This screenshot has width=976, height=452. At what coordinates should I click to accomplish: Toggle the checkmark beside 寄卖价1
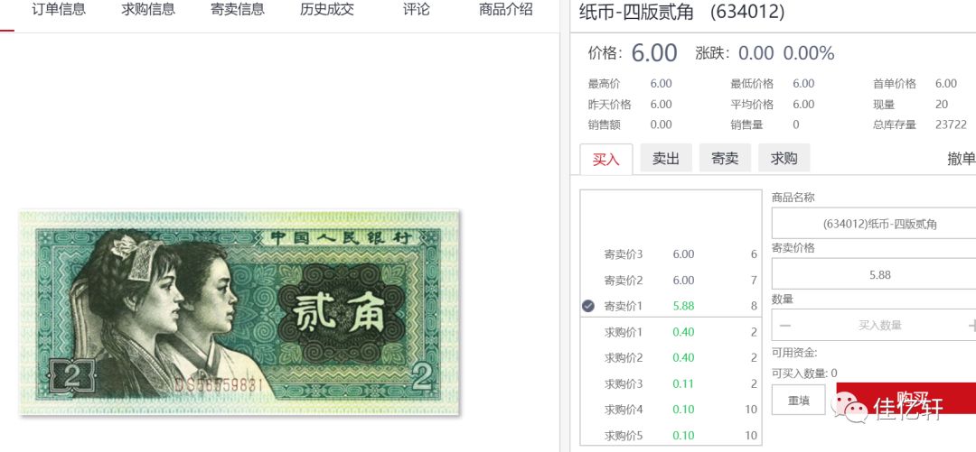tap(588, 306)
